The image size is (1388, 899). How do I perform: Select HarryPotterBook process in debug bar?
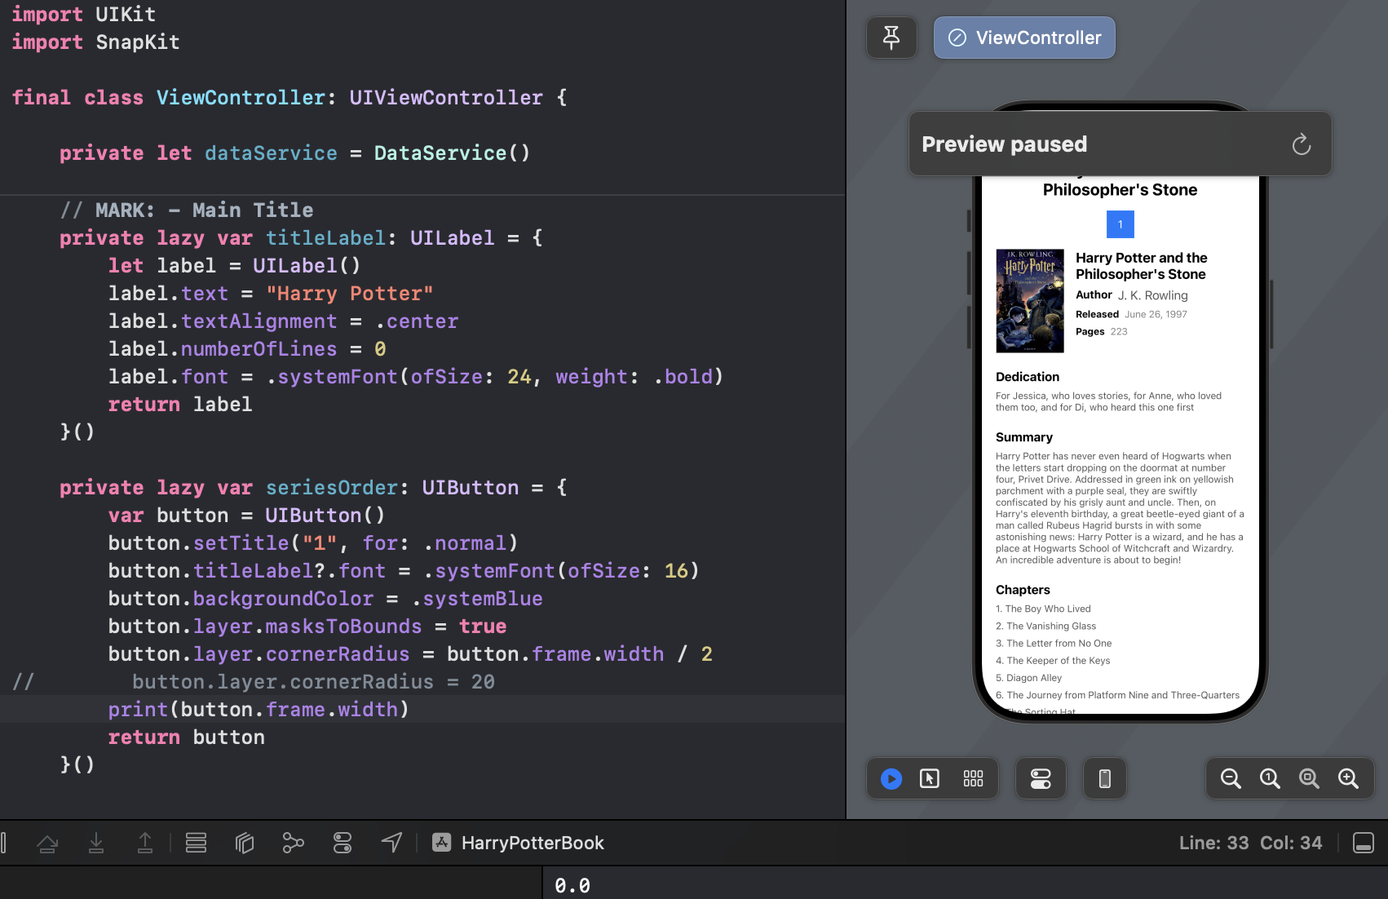pyautogui.click(x=519, y=843)
